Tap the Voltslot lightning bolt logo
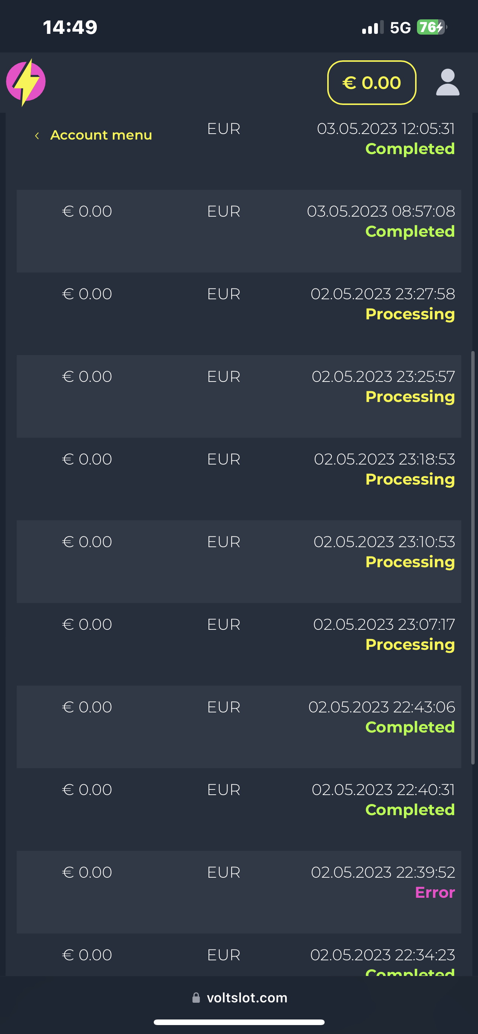This screenshot has width=478, height=1034. click(x=26, y=82)
